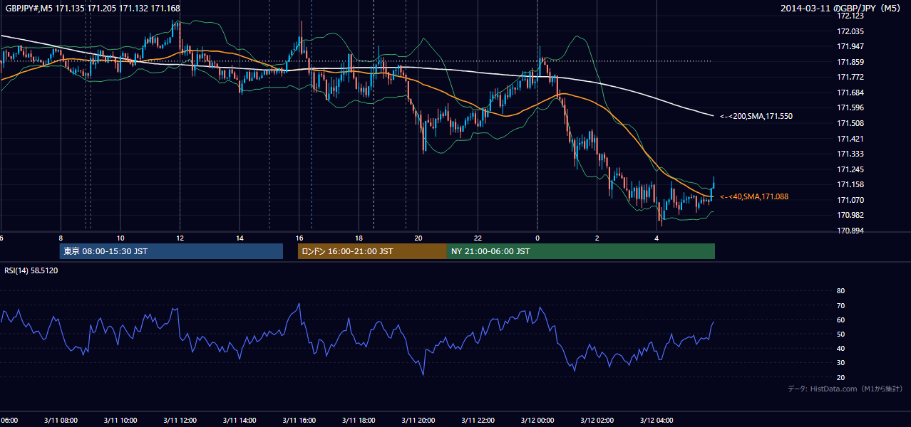
Task: Click price axis value 171.772
Action: (850, 77)
